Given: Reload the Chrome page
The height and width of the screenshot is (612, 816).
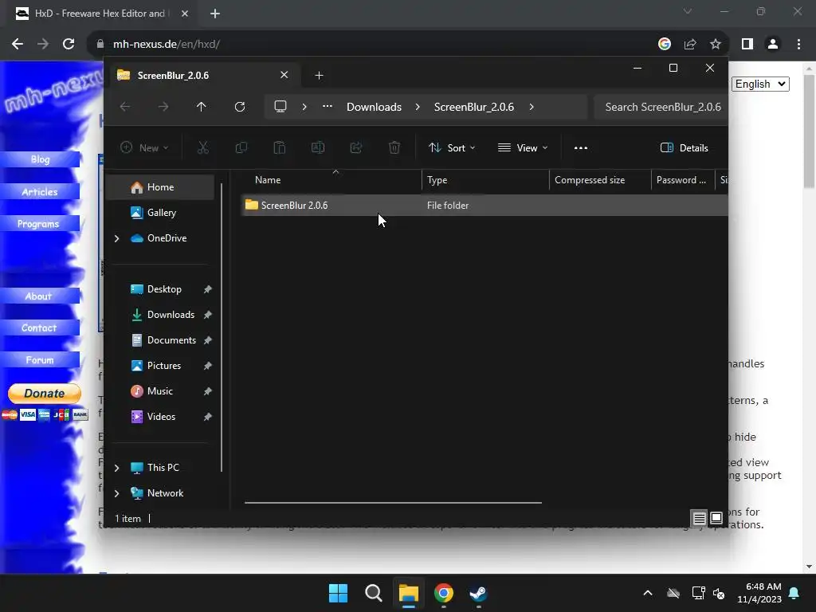Looking at the screenshot, I should coord(69,45).
